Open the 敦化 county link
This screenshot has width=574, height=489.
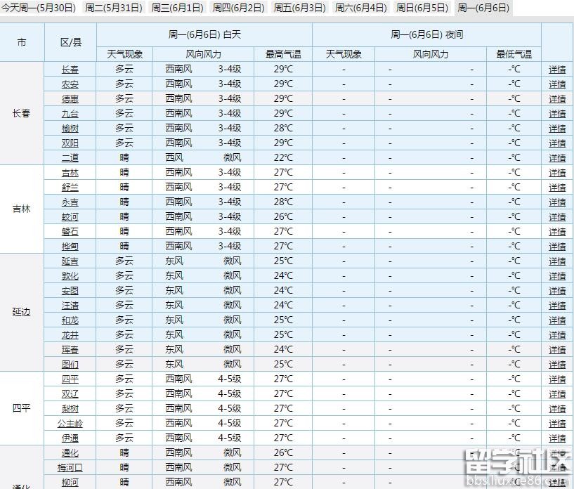click(70, 276)
